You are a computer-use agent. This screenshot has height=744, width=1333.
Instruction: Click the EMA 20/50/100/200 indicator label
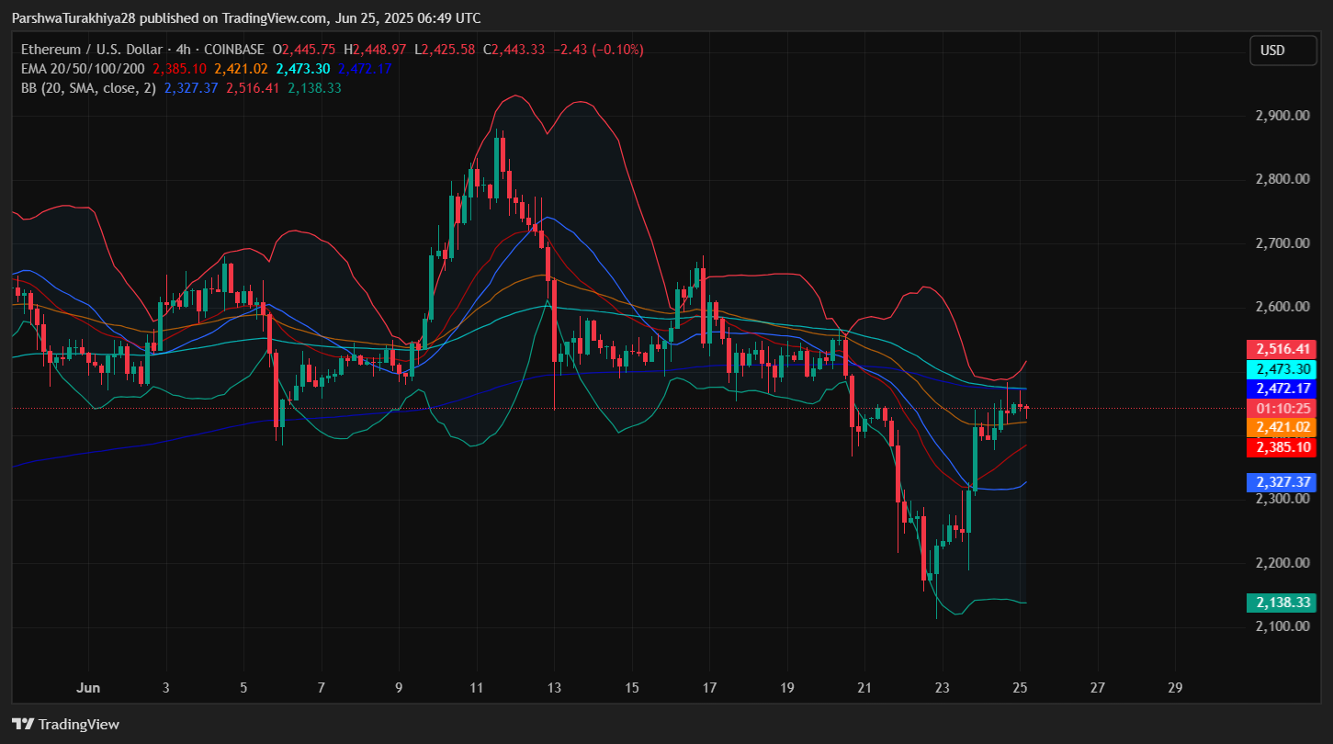tap(83, 69)
